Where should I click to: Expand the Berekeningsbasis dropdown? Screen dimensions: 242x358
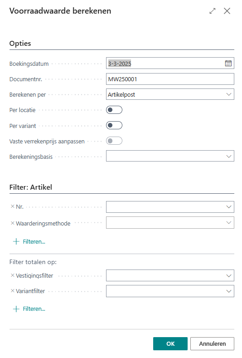click(x=170, y=156)
